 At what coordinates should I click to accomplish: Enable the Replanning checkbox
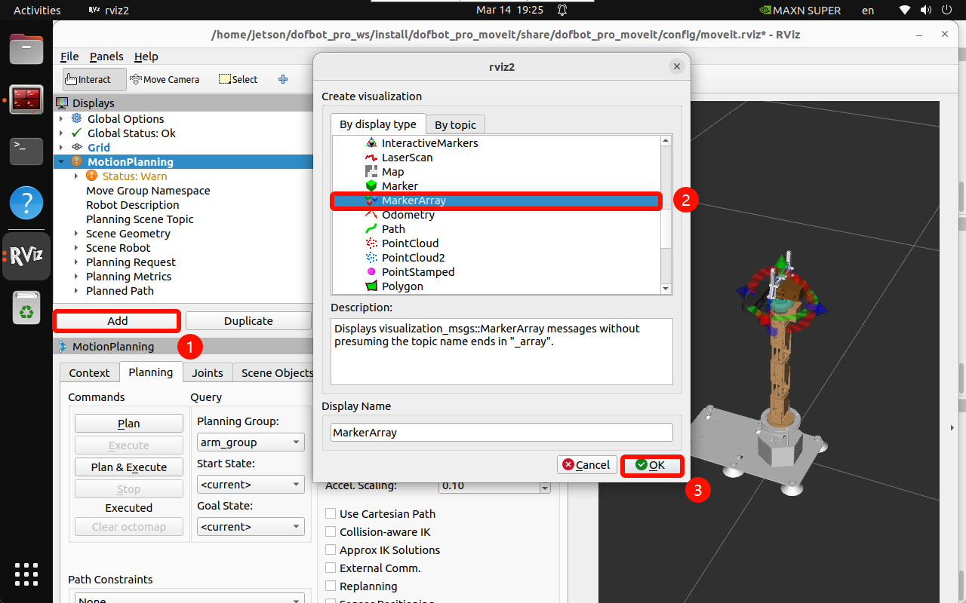(x=331, y=586)
